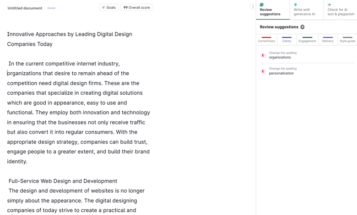Filter suggestions by Engagement
The width and height of the screenshot is (357, 215).
(x=307, y=40)
